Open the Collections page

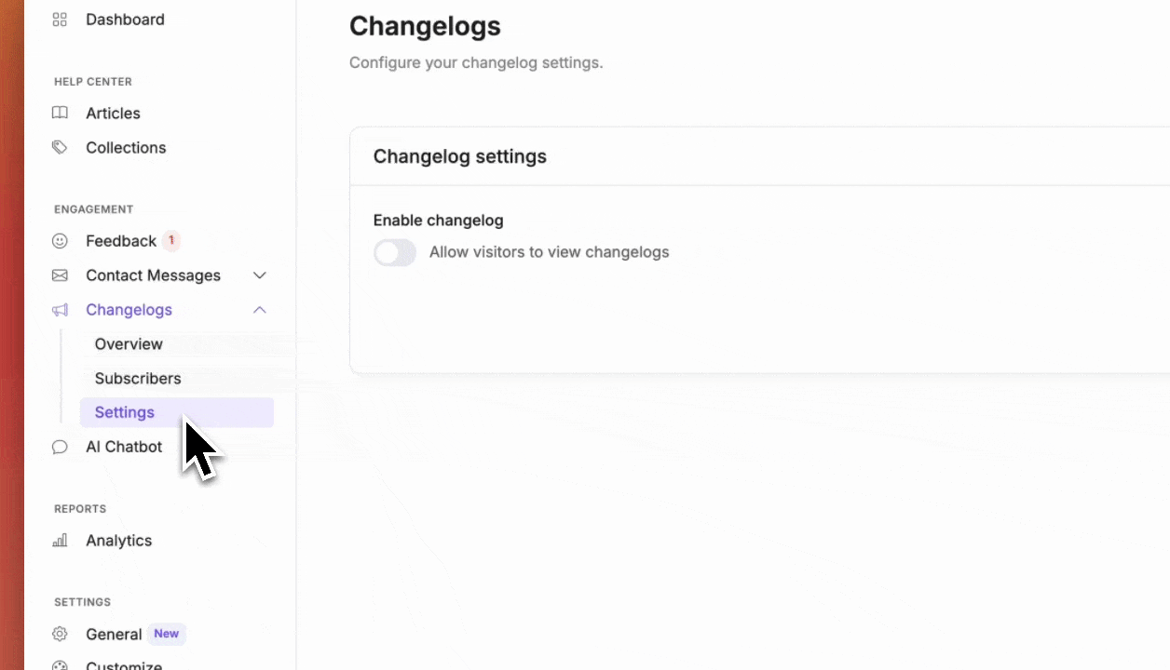coord(126,148)
